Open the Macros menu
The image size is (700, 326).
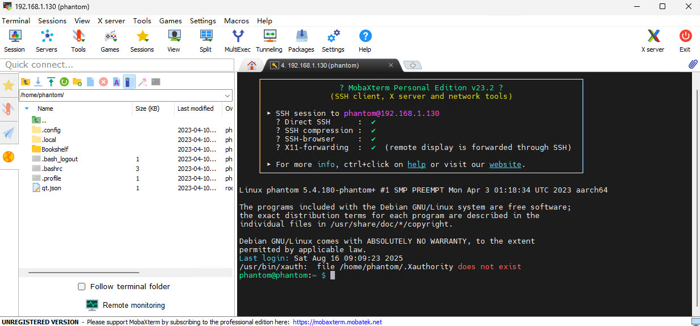point(237,20)
